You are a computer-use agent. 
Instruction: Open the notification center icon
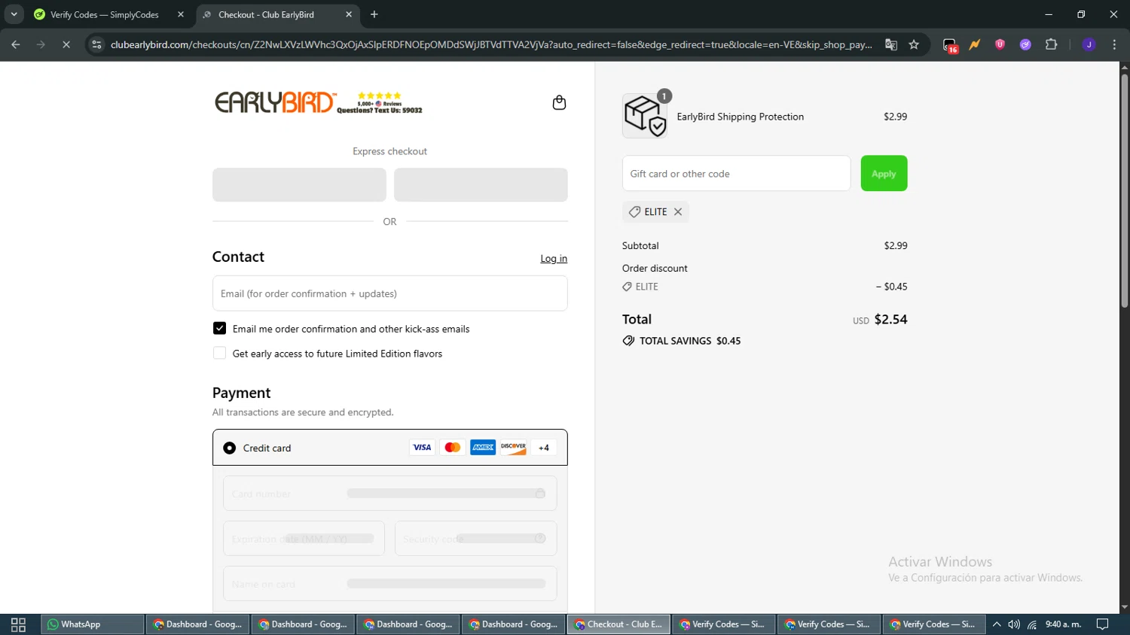[1103, 624]
